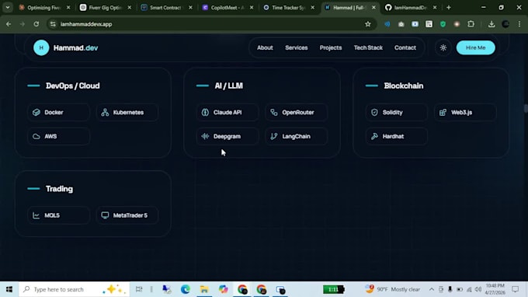The image size is (528, 297).
Task: Open File Explorer from the taskbar
Action: point(204,289)
